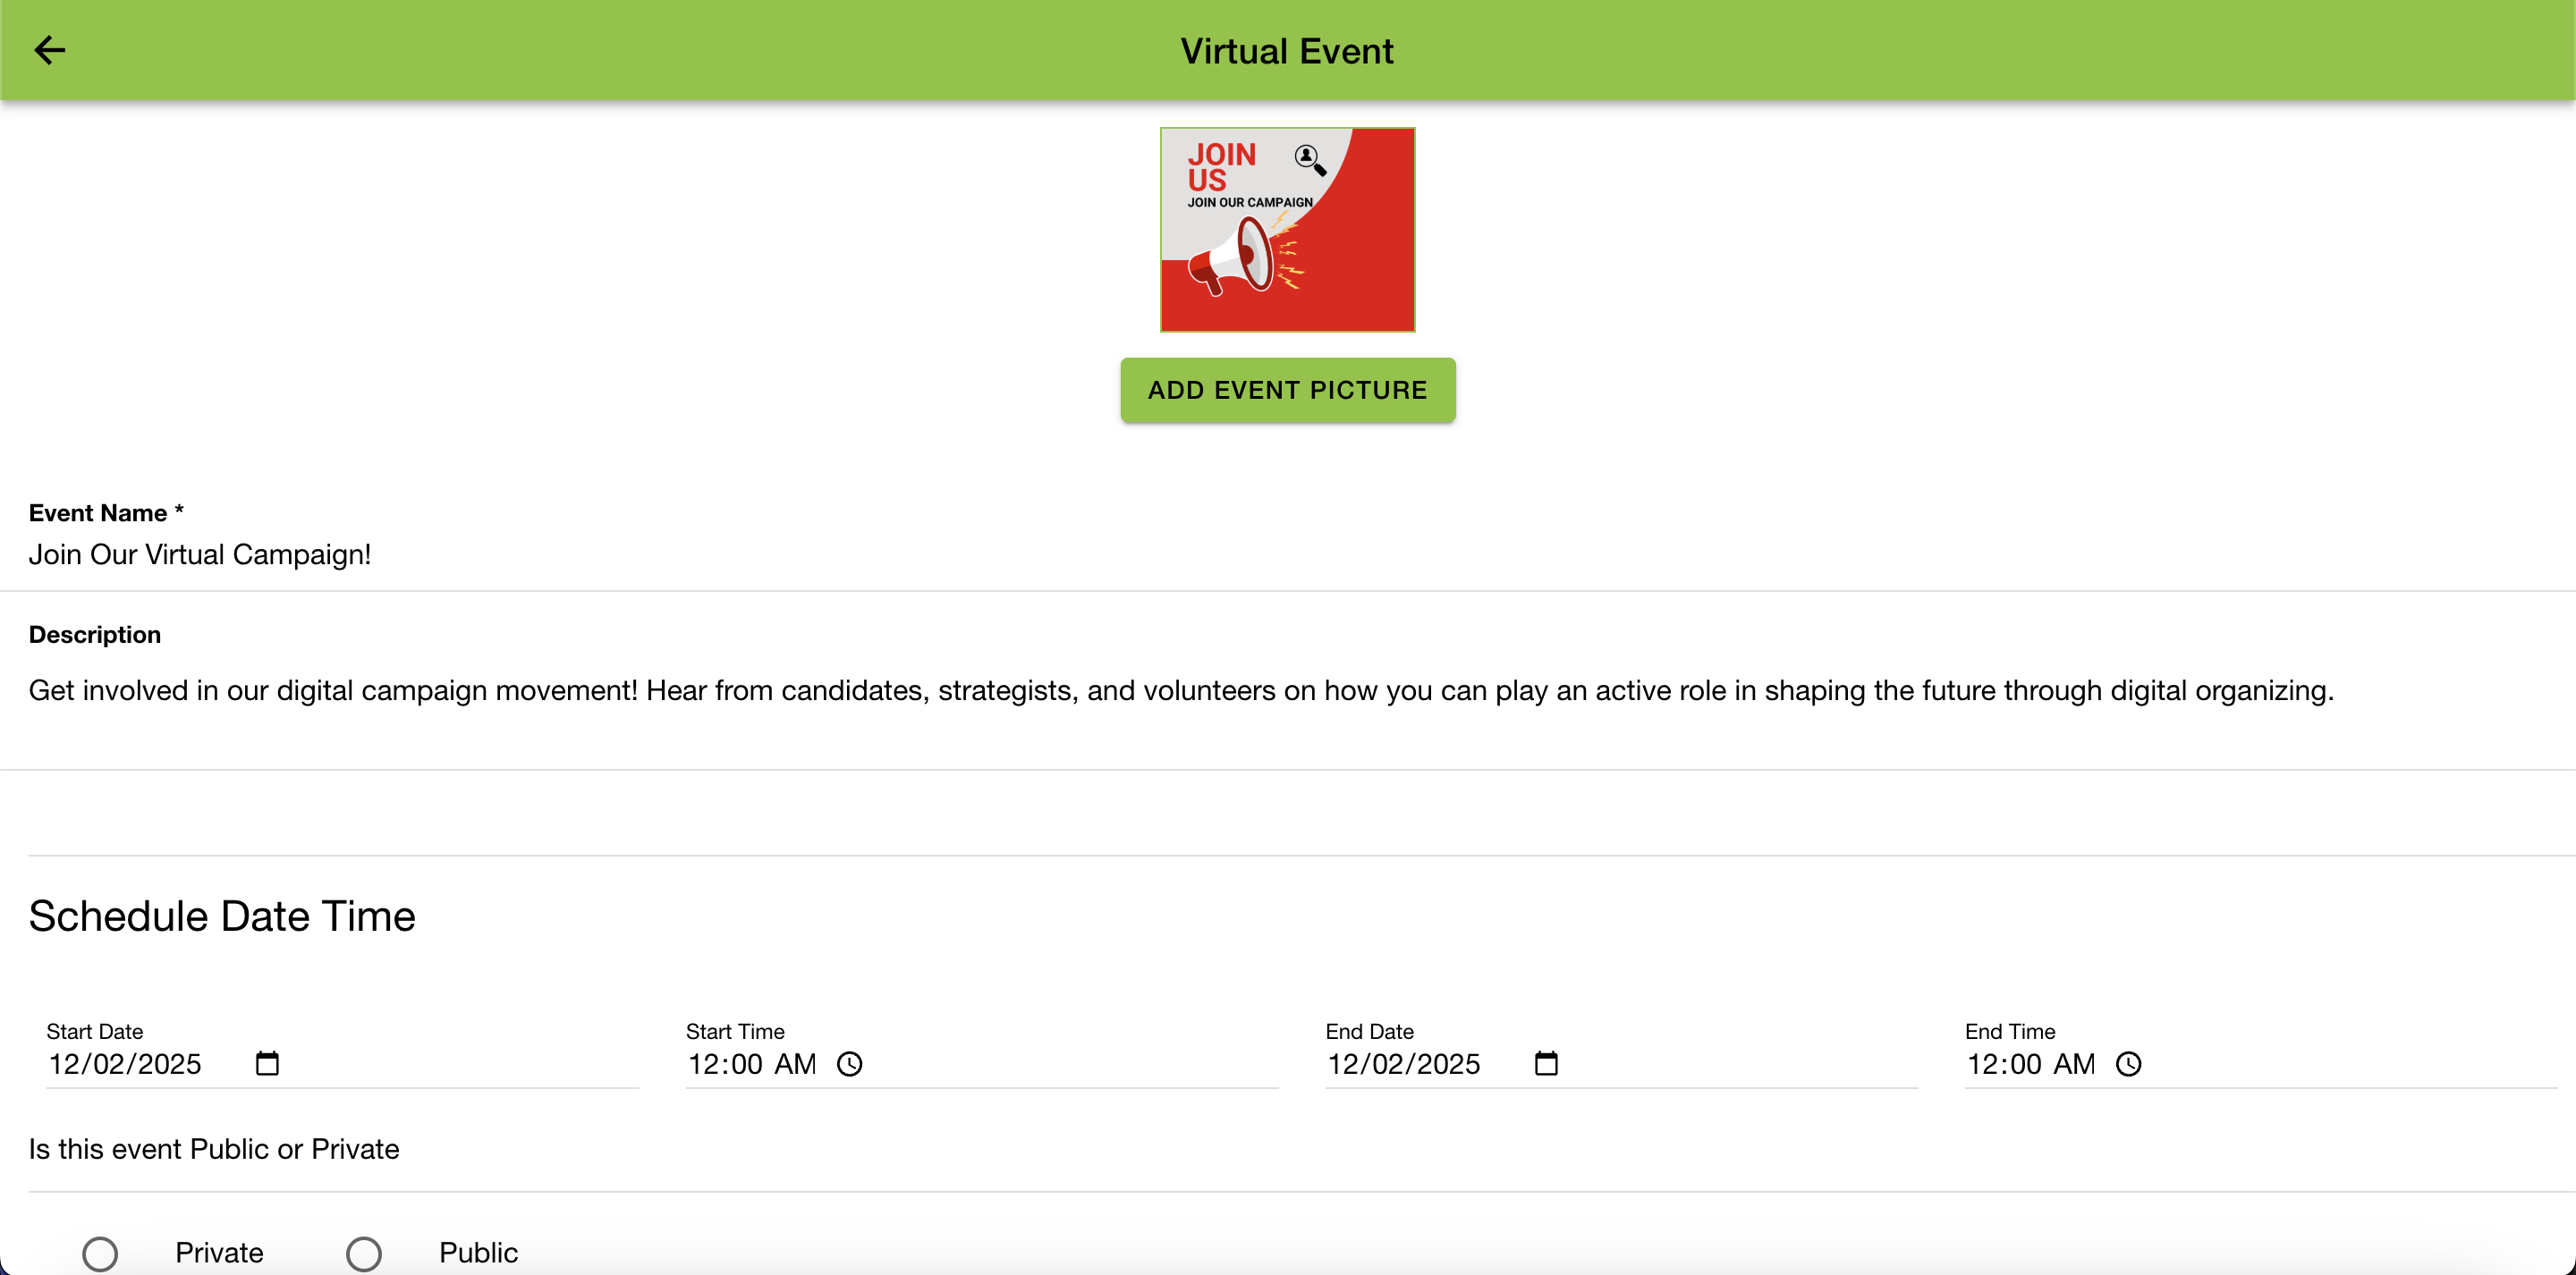Select the Public radio button

[x=364, y=1252]
